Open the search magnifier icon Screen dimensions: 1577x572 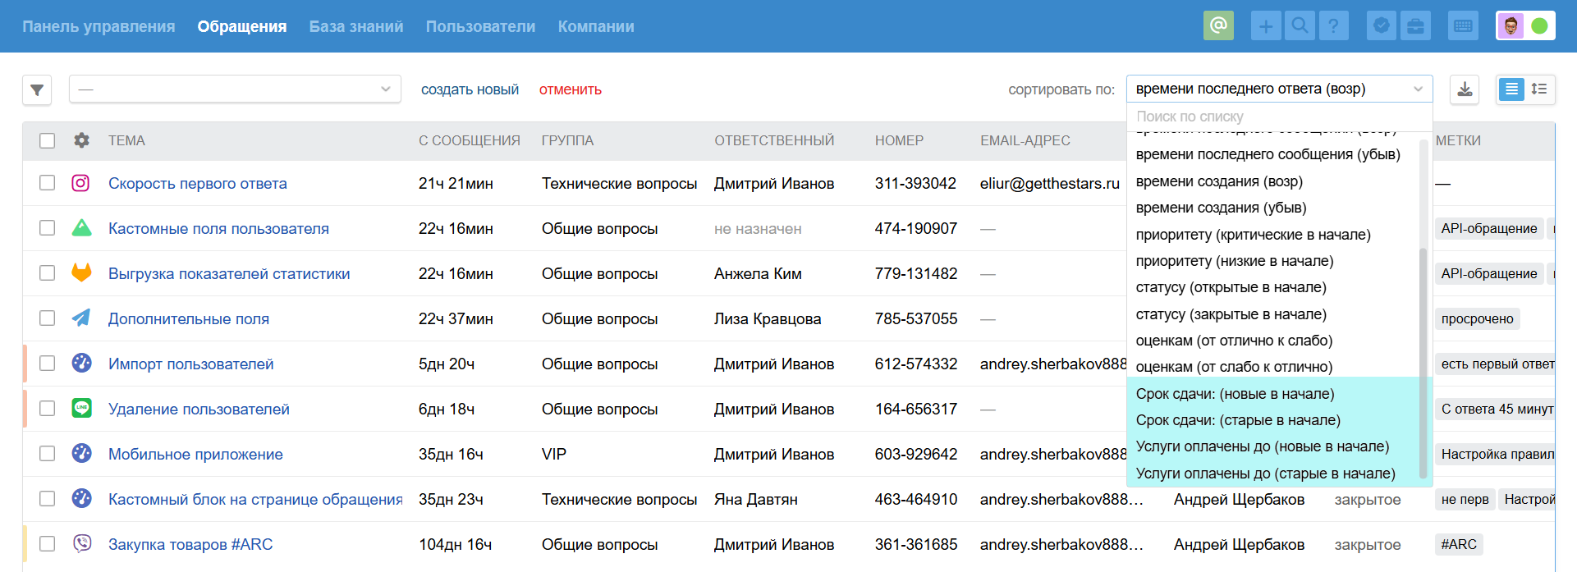pyautogui.click(x=1300, y=25)
